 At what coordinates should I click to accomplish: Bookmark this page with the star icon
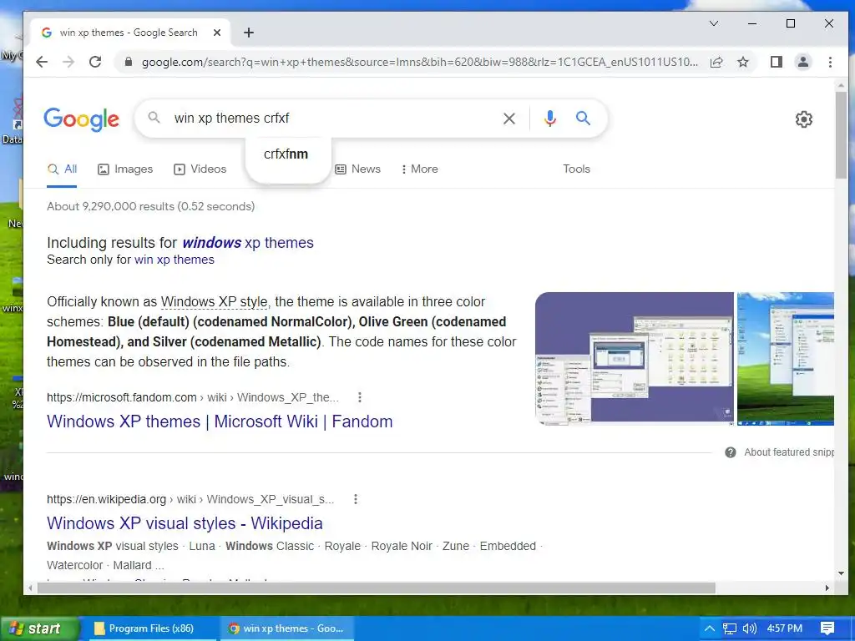(x=743, y=62)
